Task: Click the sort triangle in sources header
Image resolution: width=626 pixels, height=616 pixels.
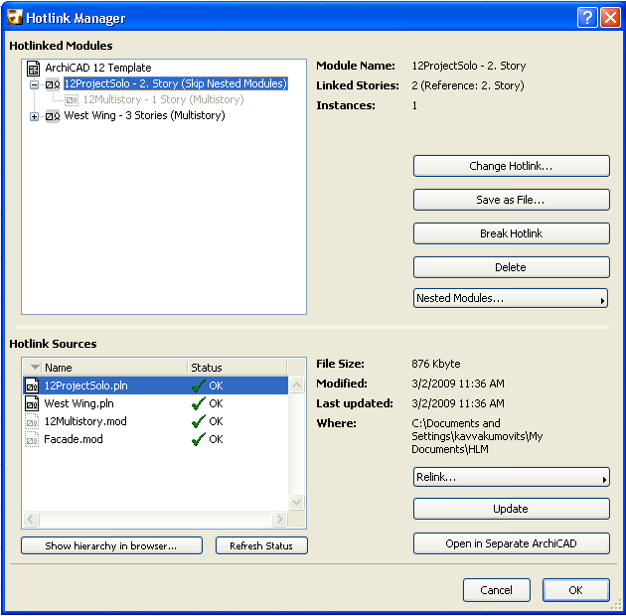Action: tap(35, 367)
